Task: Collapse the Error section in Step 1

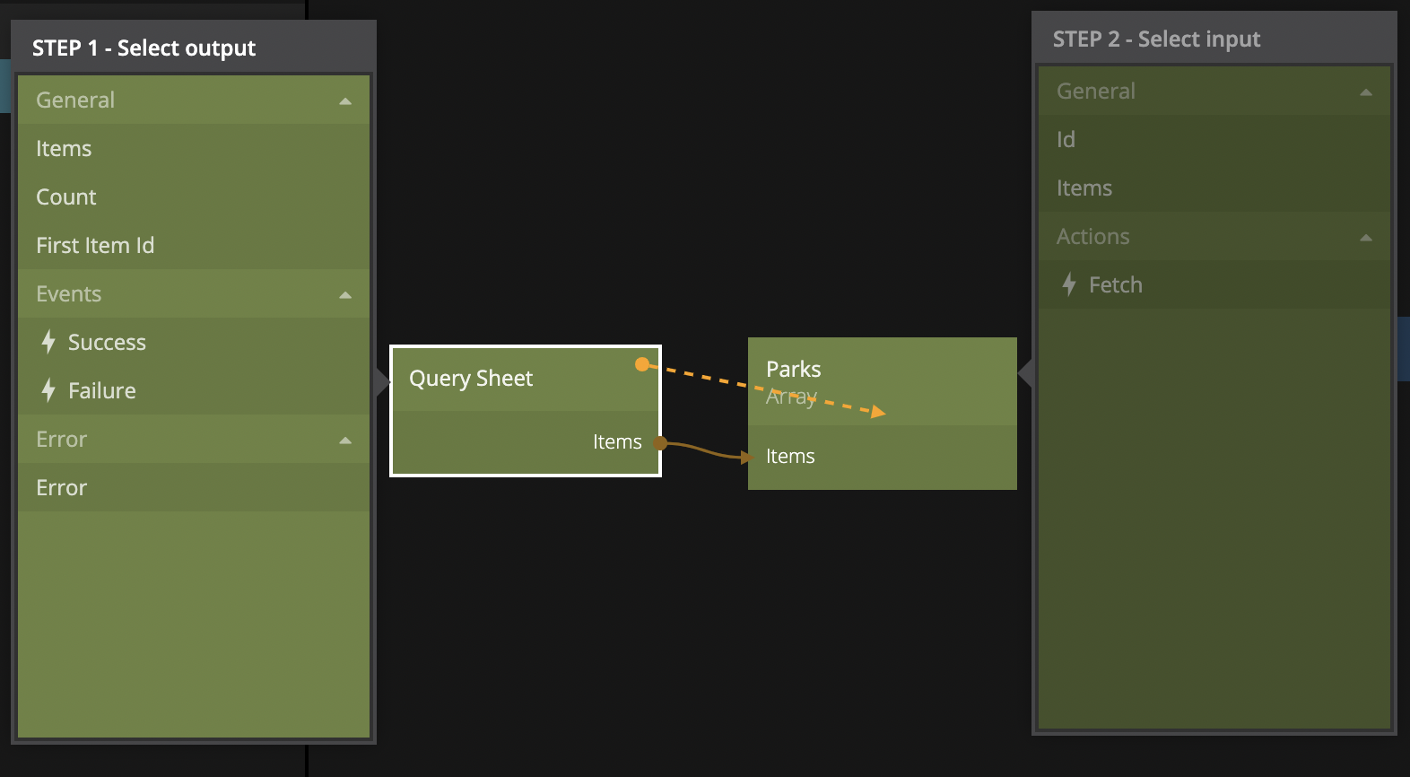Action: 345,440
